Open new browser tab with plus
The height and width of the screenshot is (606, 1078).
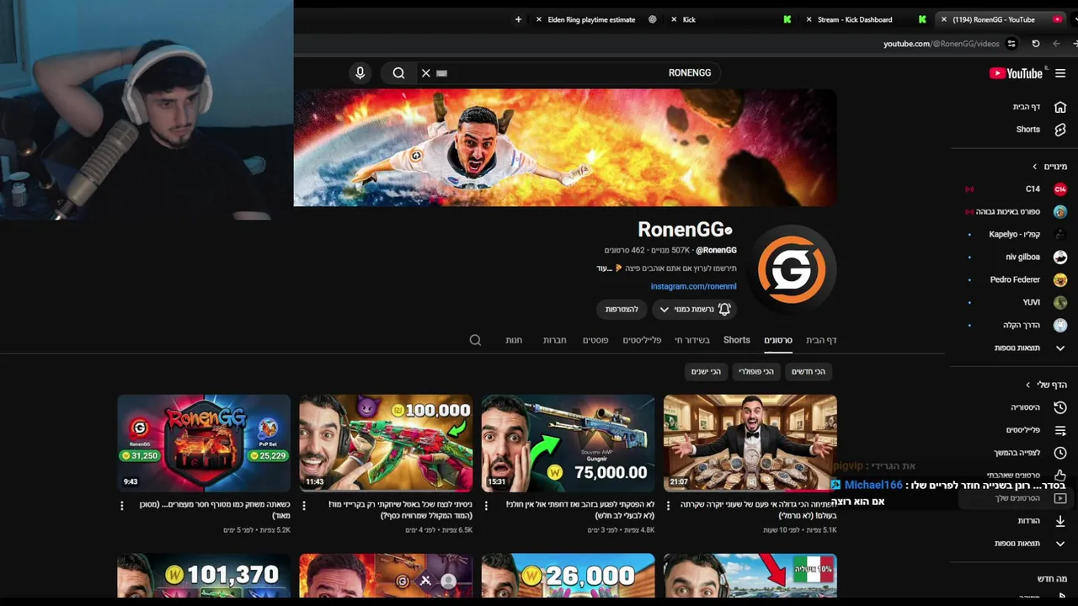518,19
